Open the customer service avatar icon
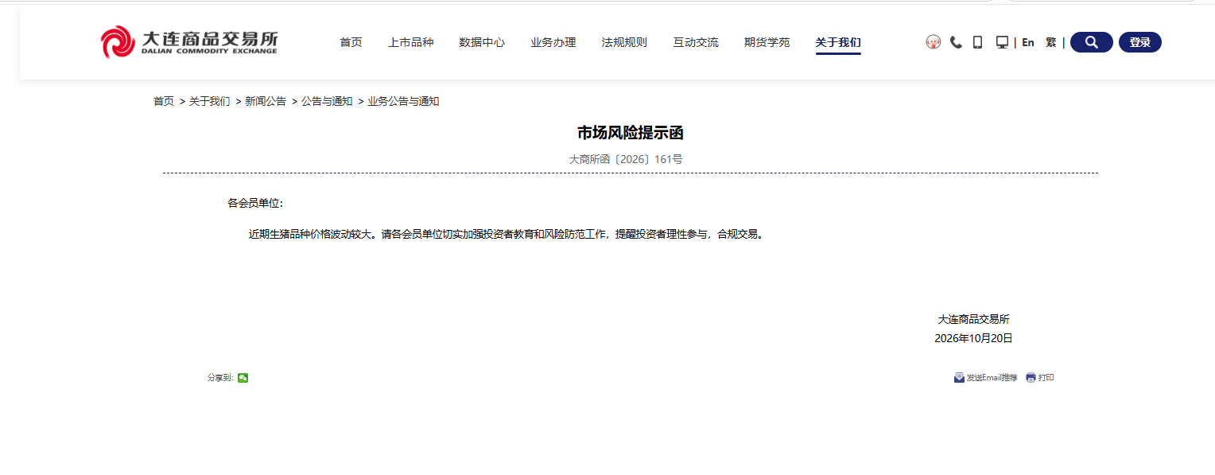 pos(934,42)
